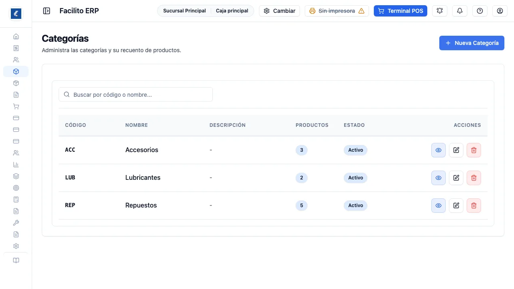Image resolution: width=514 pixels, height=289 pixels.
Task: Delete the Repuestos category
Action: point(474,206)
